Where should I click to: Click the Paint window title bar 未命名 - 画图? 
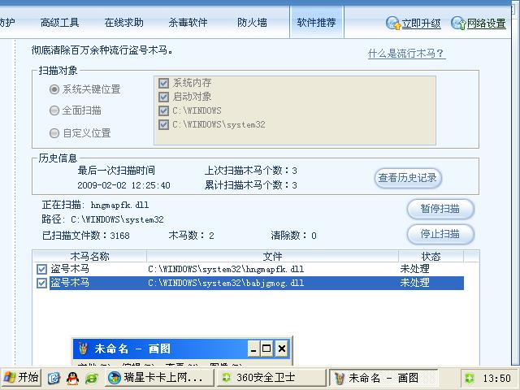(161, 349)
